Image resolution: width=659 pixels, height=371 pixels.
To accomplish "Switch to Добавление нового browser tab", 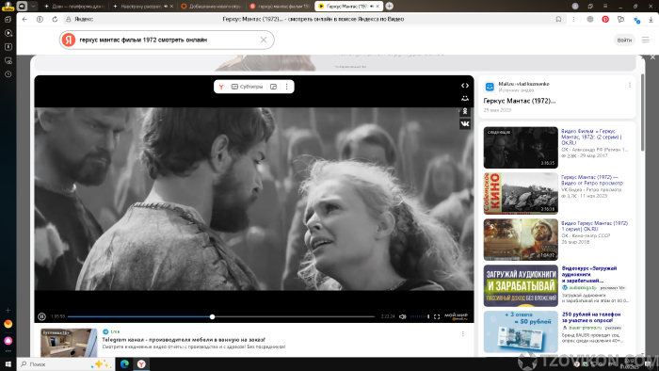I will (x=212, y=7).
